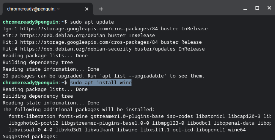
Task: Close the terminal window
Action: point(269,8)
